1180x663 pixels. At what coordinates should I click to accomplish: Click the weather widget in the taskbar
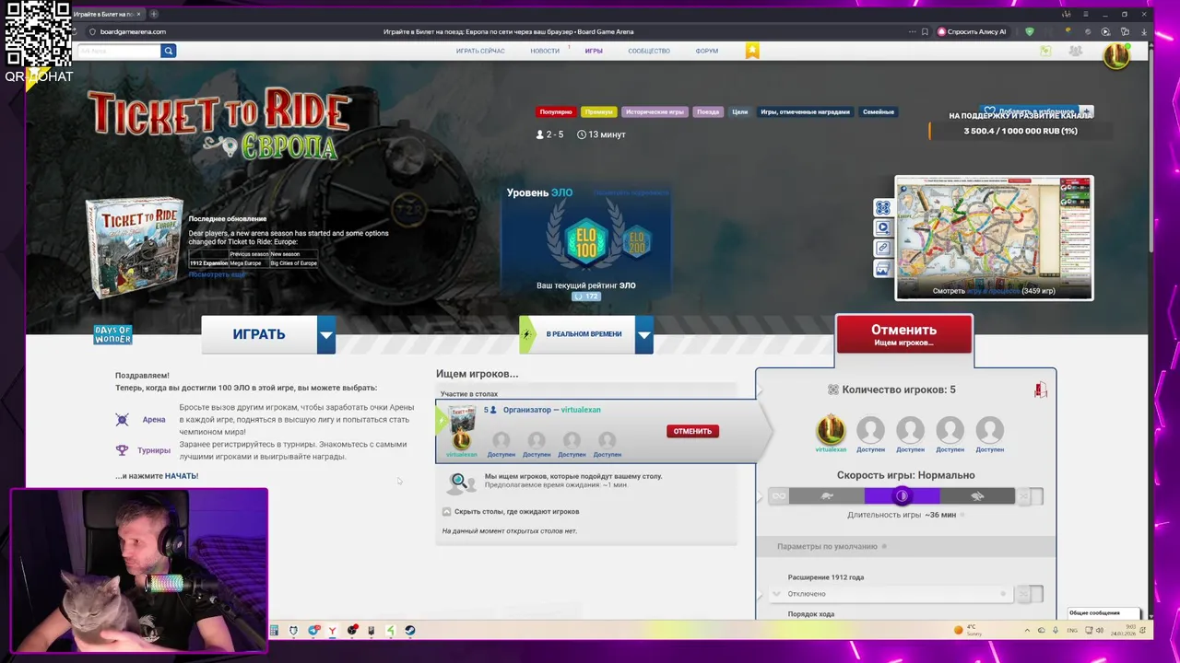pos(967,630)
